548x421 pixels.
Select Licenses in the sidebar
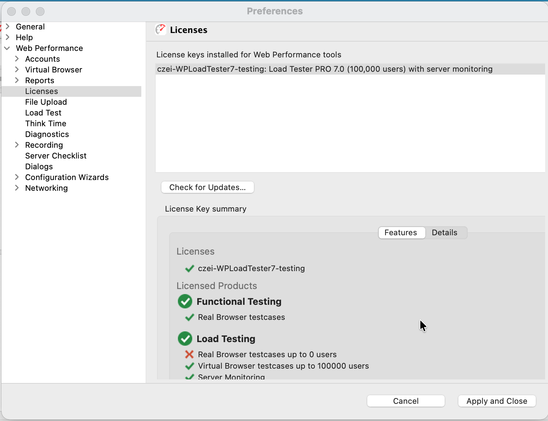tap(42, 91)
